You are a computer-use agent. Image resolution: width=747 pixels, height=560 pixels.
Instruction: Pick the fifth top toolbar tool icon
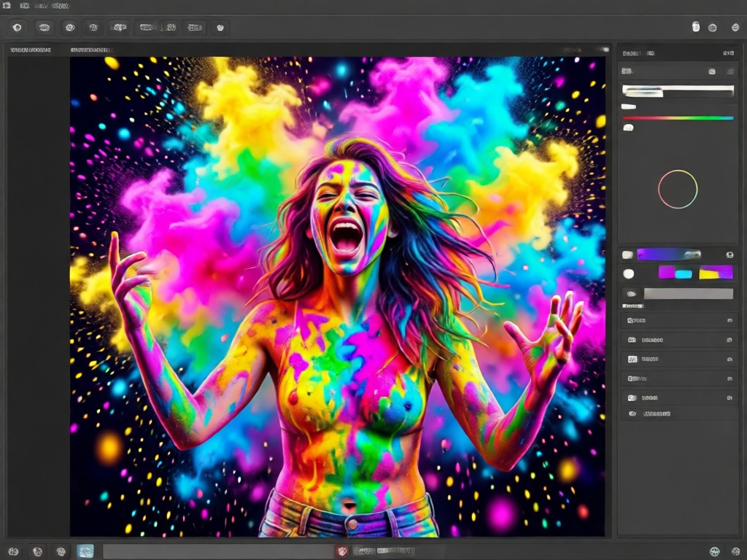tap(119, 28)
